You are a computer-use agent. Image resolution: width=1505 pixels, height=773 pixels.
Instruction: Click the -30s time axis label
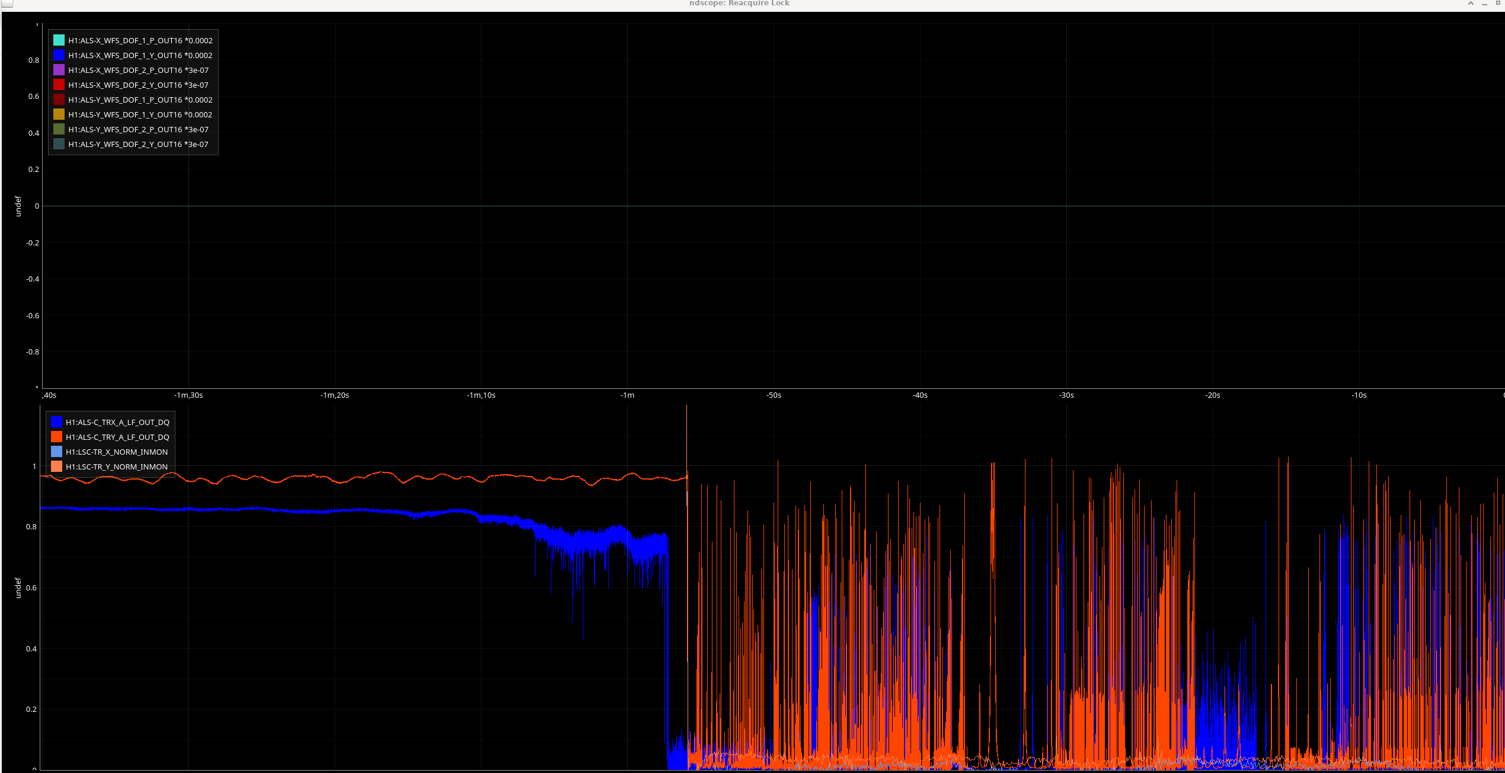click(x=1066, y=395)
